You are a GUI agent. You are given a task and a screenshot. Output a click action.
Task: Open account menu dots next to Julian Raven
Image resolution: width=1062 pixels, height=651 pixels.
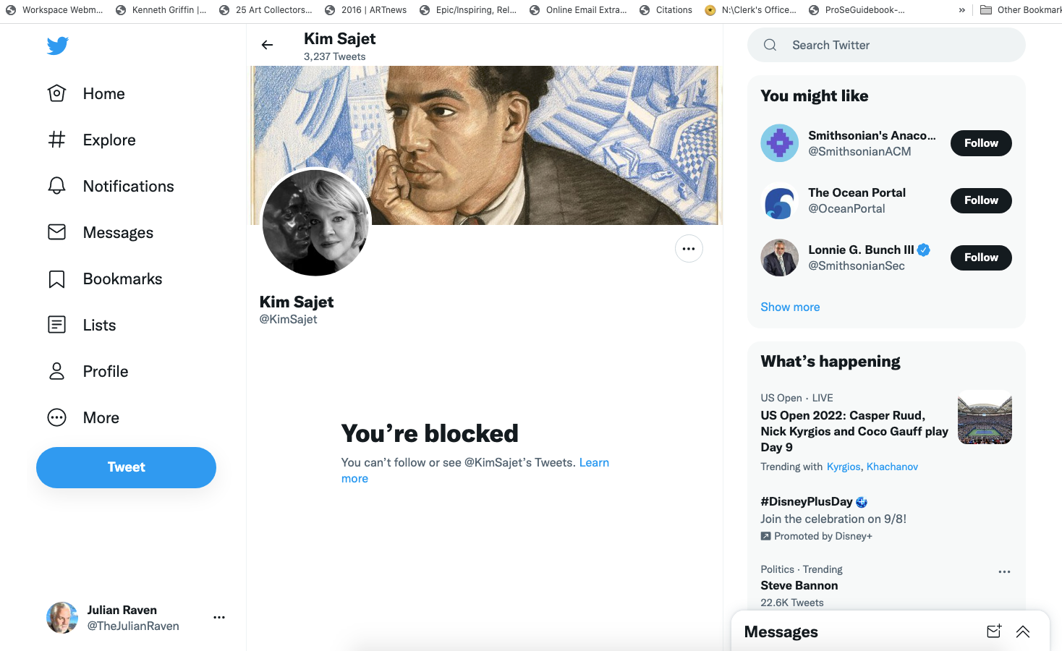pyautogui.click(x=219, y=618)
